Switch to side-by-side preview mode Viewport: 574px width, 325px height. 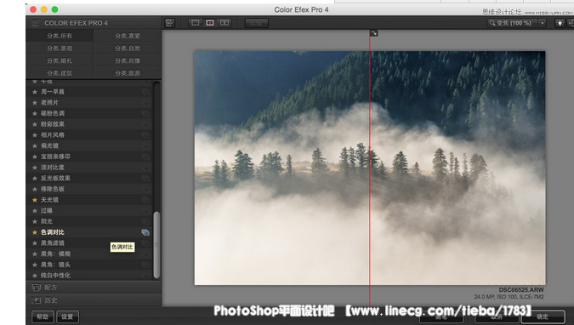point(224,23)
